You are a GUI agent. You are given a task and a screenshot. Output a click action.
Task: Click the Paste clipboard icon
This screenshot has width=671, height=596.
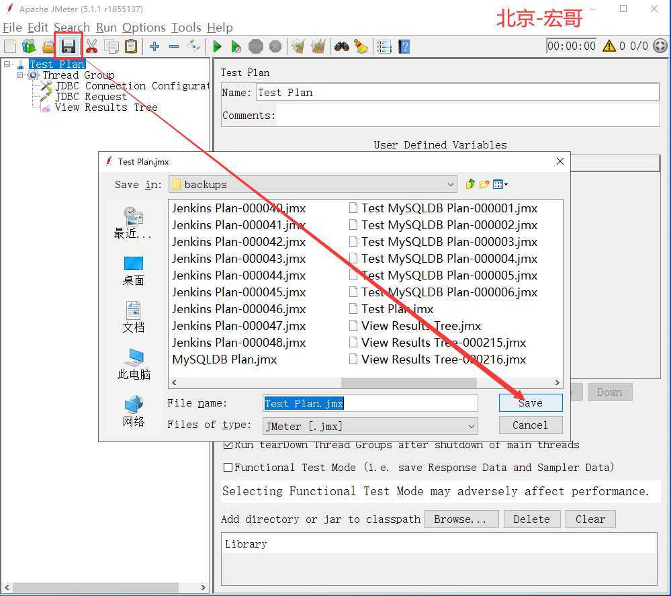pyautogui.click(x=131, y=46)
